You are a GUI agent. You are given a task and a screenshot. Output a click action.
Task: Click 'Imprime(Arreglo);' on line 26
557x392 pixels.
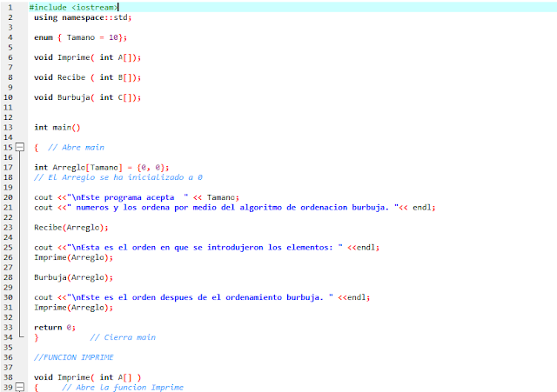tap(73, 257)
